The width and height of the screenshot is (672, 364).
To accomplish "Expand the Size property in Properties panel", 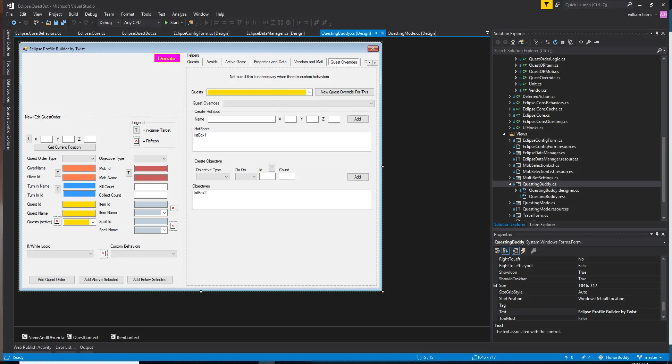I will click(495, 286).
